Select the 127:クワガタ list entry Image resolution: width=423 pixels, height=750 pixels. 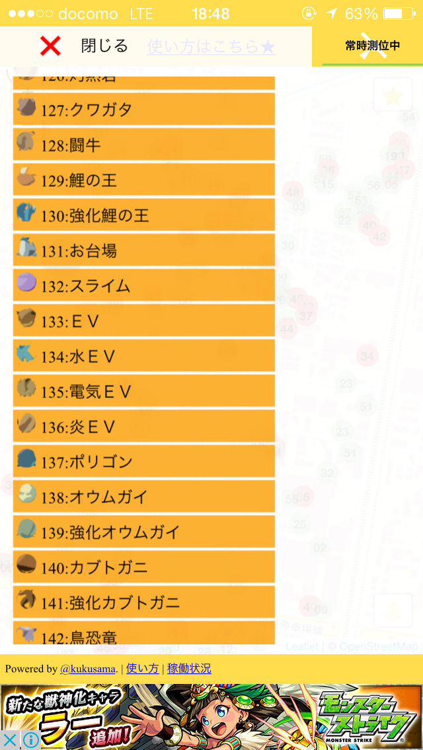pos(143,109)
